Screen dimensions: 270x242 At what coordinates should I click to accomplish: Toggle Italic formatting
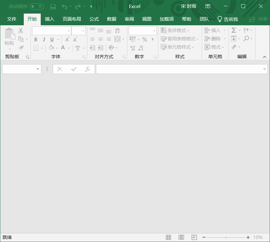(x=44, y=39)
